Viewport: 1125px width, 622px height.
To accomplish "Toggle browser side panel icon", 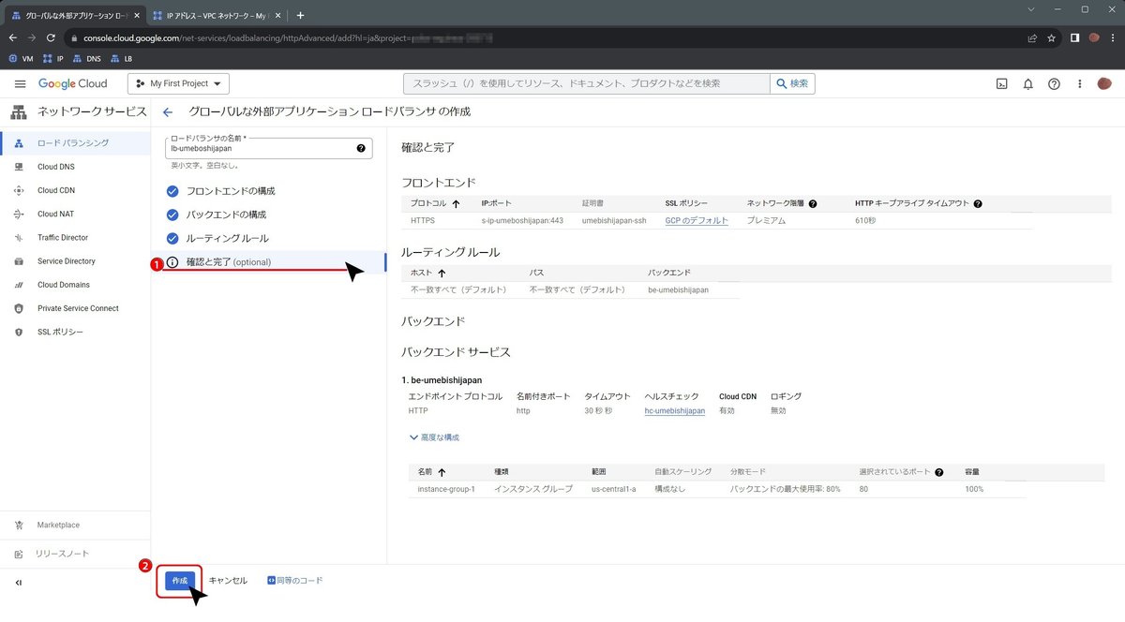I will click(x=1074, y=38).
